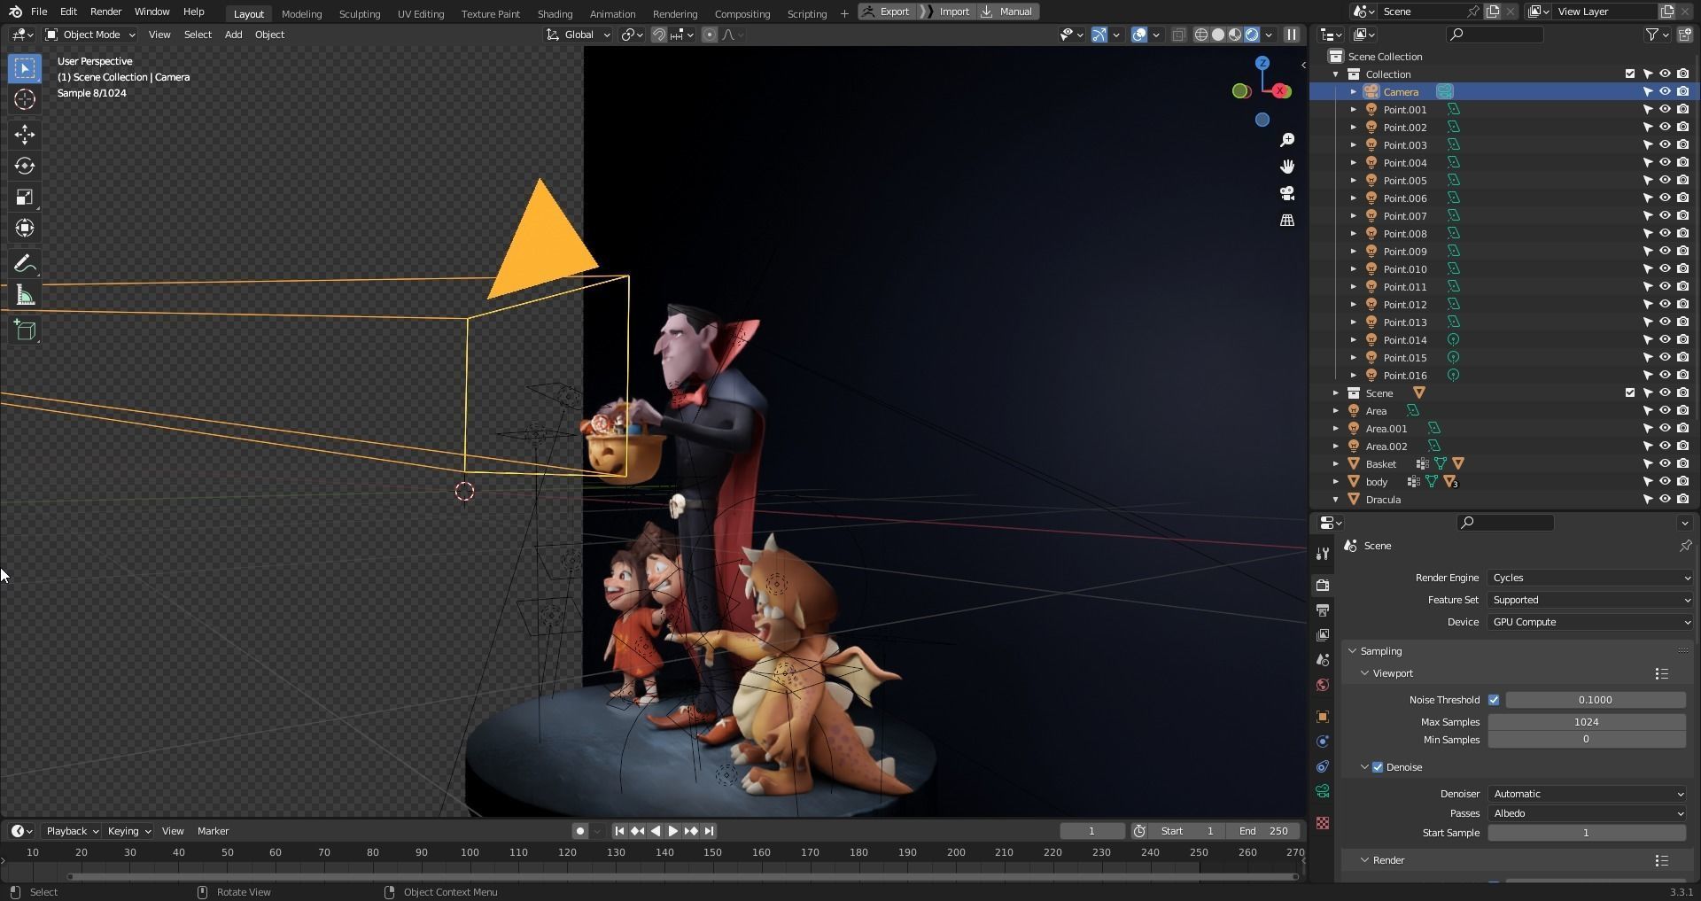Viewport: 1701px width, 901px height.
Task: Select the Measure tool
Action: [x=25, y=296]
